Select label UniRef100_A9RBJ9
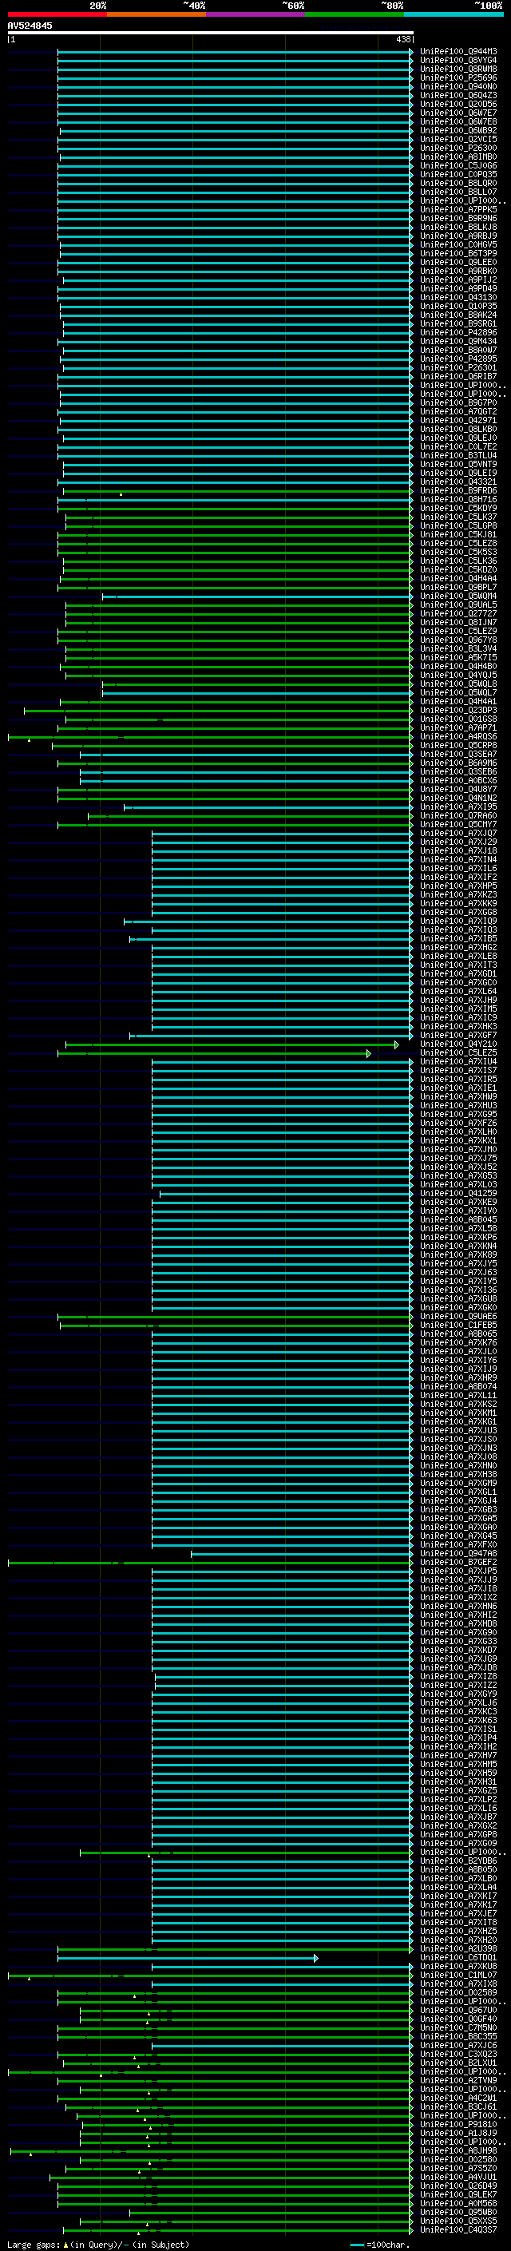511x2251 pixels. point(458,236)
